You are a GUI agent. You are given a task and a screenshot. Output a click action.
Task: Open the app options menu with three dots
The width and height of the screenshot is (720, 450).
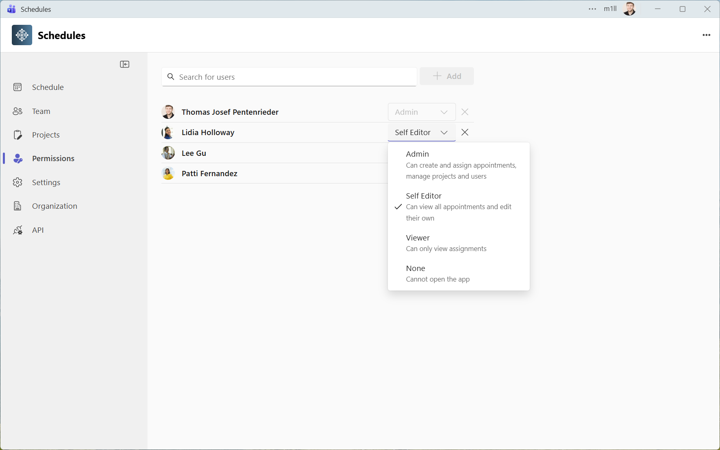(x=707, y=35)
